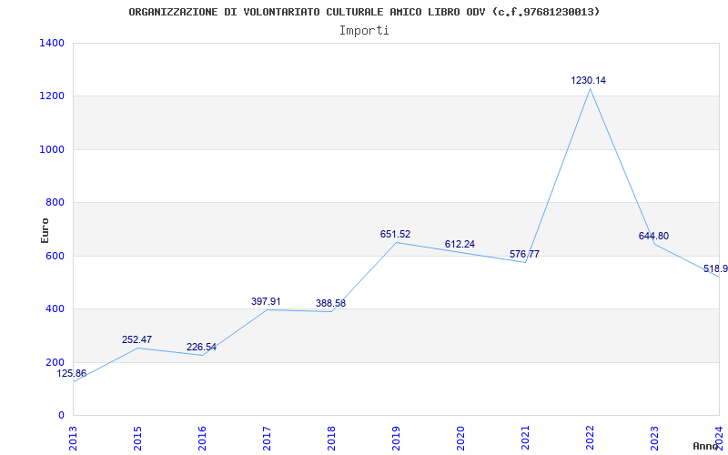Select the 'Importi' subtitle text

(364, 31)
